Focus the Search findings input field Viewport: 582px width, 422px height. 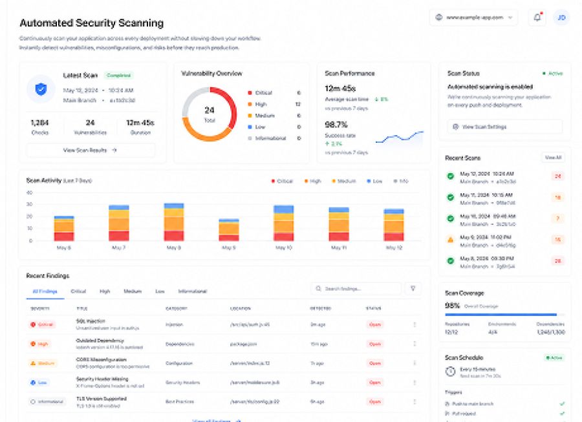(356, 288)
